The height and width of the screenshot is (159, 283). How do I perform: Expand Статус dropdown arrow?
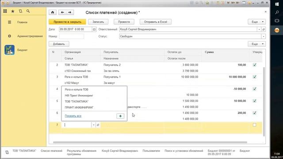264,36
